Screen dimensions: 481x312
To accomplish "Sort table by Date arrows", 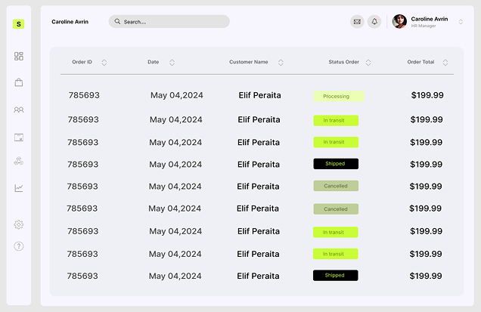I will tap(172, 62).
